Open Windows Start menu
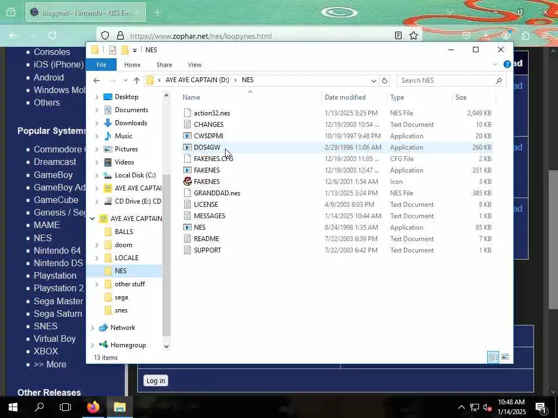This screenshot has height=418, width=558. pos(13,407)
